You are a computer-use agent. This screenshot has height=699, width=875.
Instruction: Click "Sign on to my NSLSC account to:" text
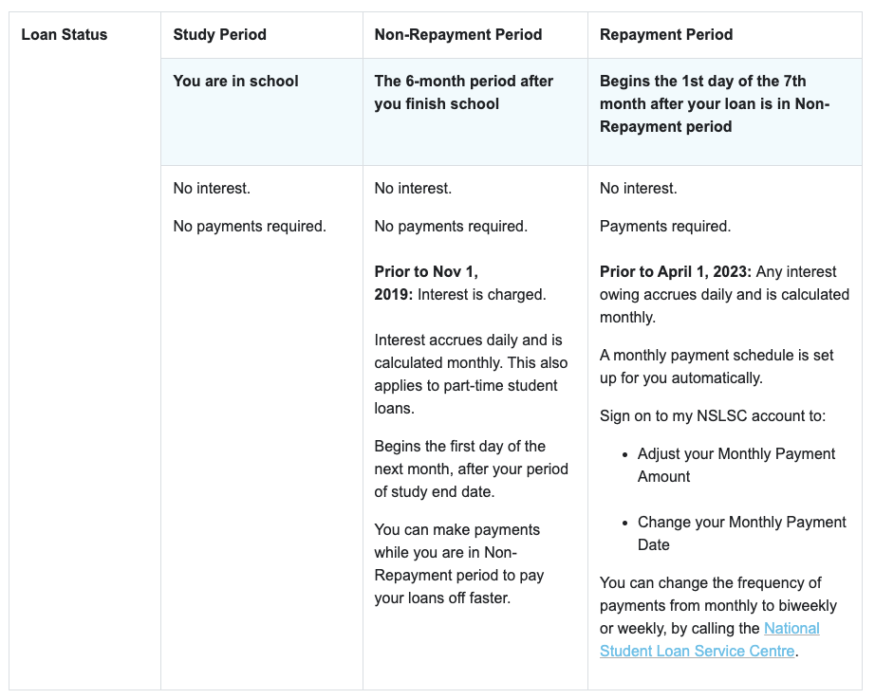click(713, 415)
